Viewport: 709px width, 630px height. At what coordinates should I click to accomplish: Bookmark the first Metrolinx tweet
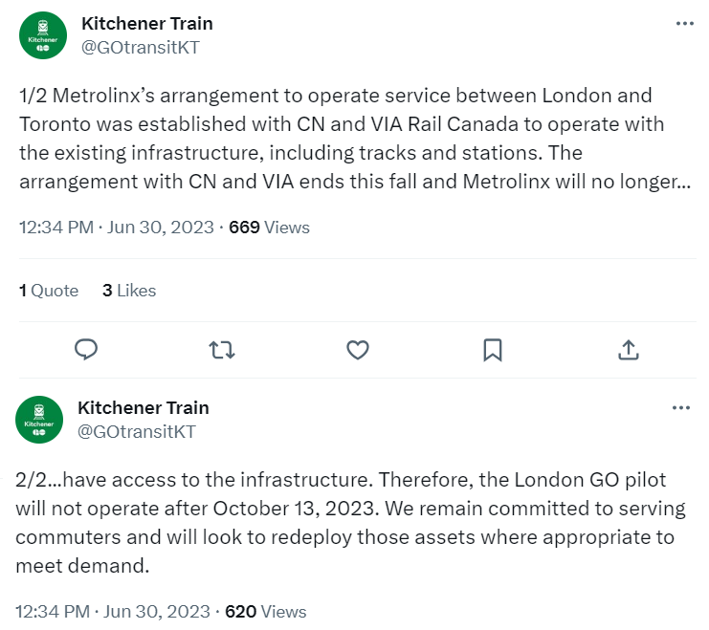pos(493,350)
